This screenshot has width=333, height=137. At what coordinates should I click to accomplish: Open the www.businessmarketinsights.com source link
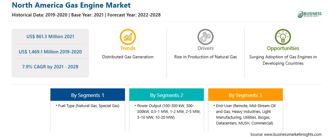293,135
